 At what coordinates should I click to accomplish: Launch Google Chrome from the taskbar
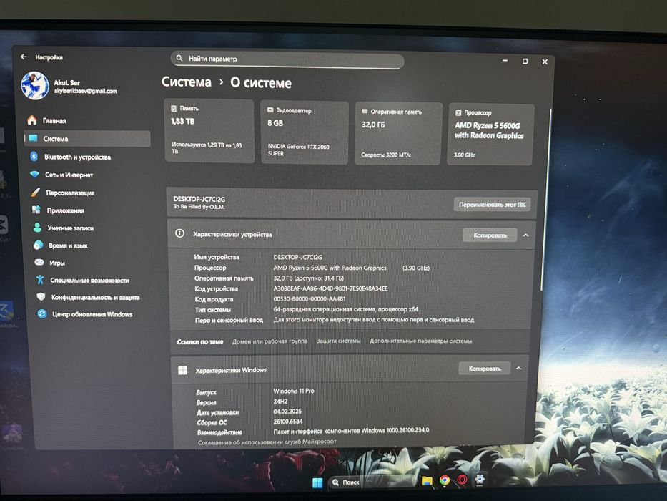point(445,480)
